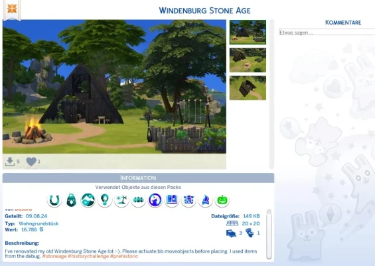The width and height of the screenshot is (375, 266).
Task: Click the green pumpkin pack icon
Action: [x=222, y=200]
